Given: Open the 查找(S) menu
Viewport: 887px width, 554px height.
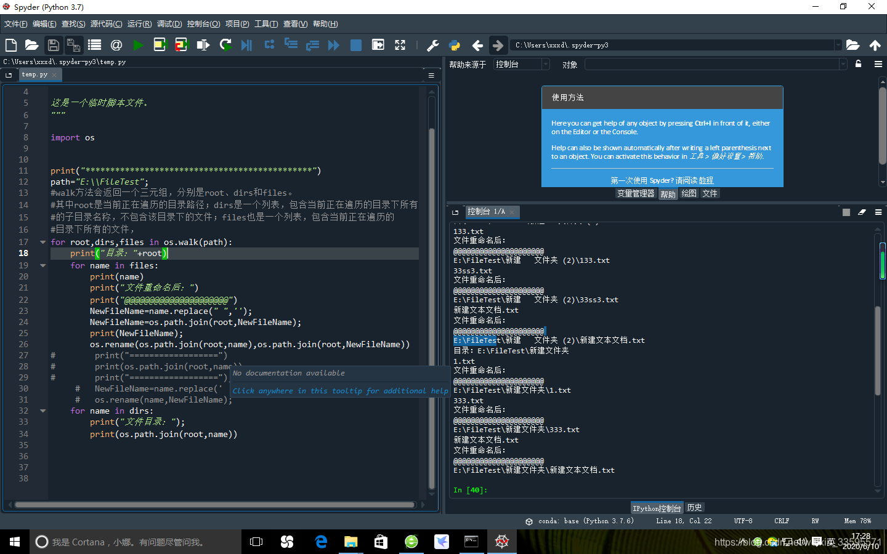Looking at the screenshot, I should click(73, 24).
